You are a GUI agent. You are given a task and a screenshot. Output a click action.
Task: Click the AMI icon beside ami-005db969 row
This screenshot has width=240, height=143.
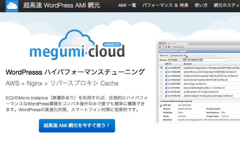coord(166,72)
